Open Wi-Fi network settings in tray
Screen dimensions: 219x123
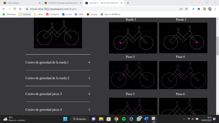(189, 119)
